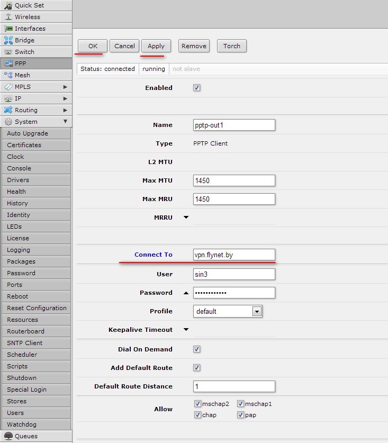Click the Max MTU field
Viewport: 388px width, 443px height.
coord(234,180)
